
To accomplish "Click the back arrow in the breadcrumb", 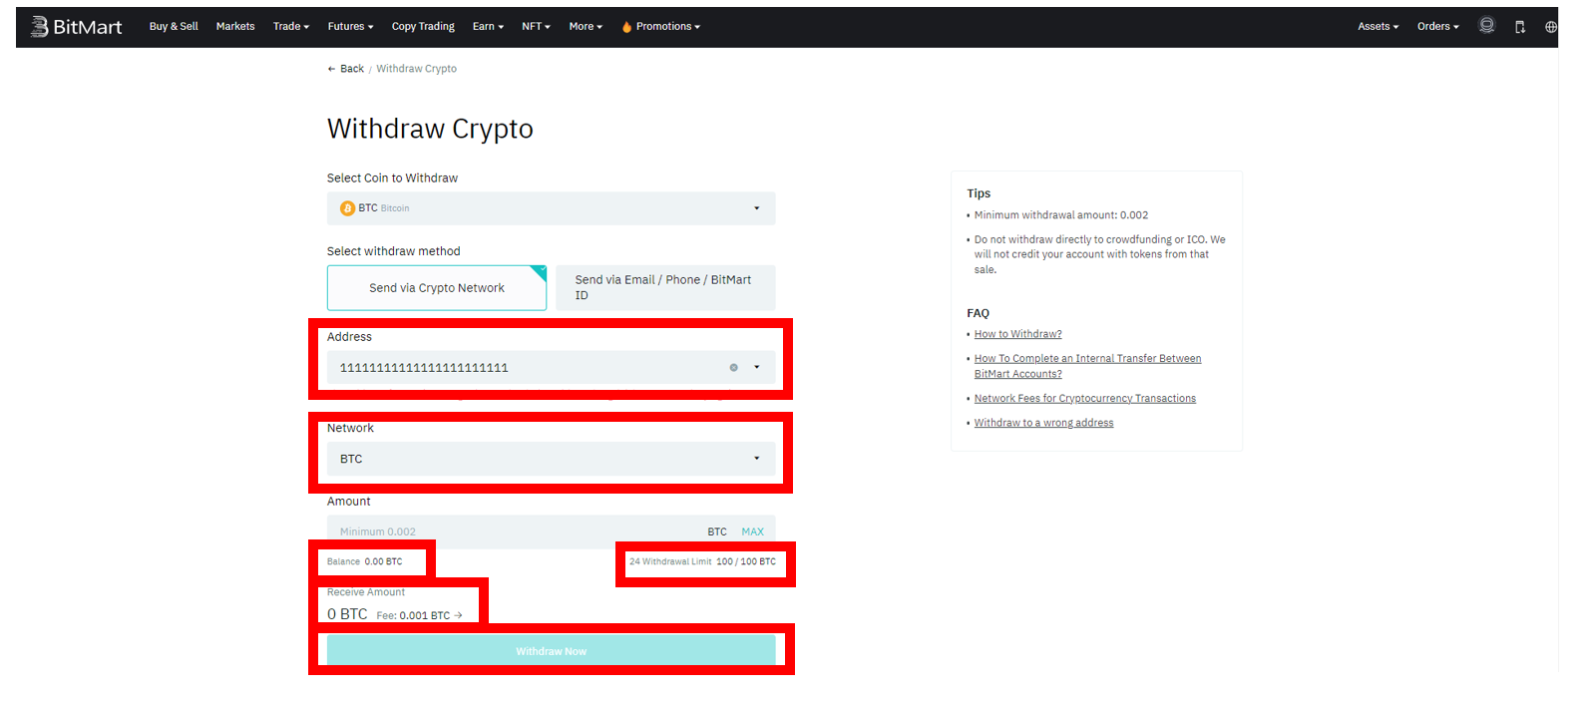I will [x=331, y=69].
